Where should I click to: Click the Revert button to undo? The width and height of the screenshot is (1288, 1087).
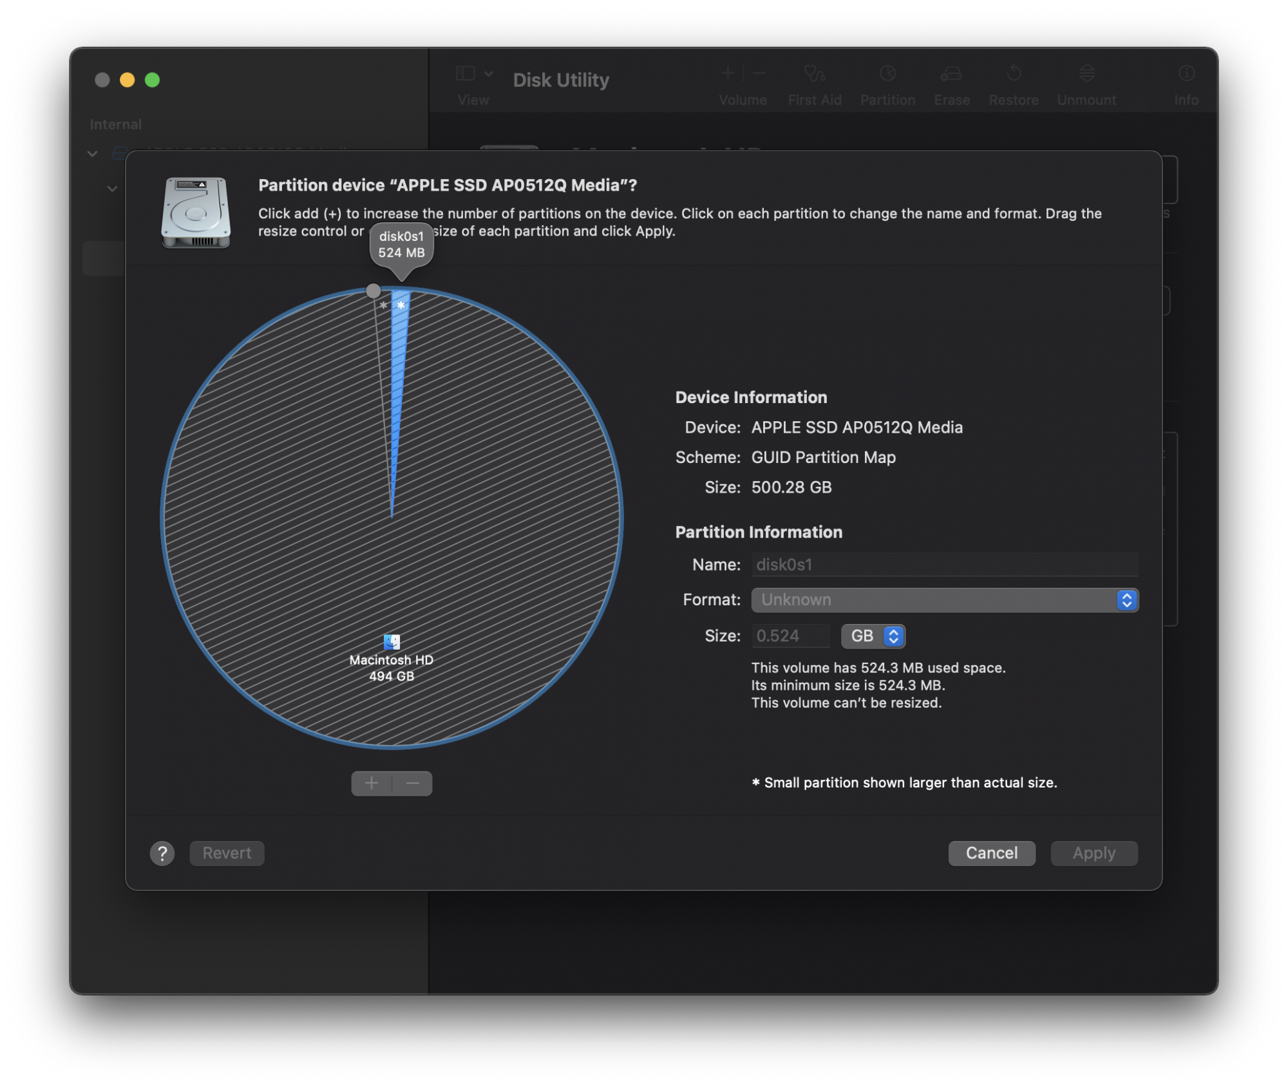coord(227,853)
